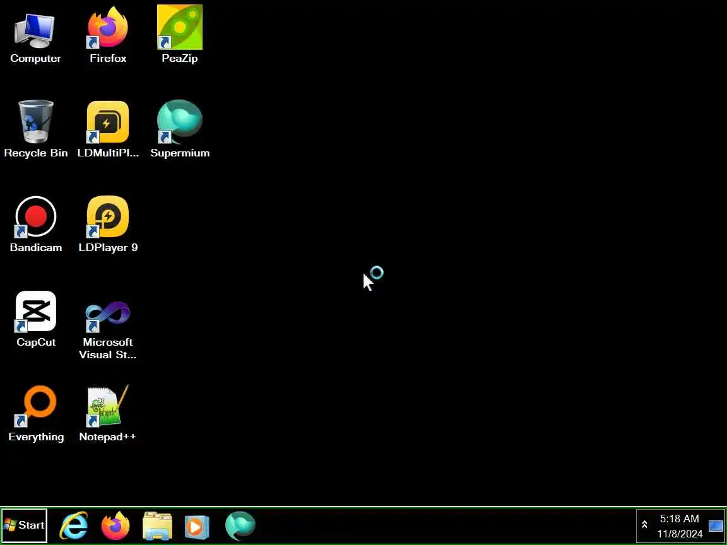
Task: Select the LDMultiPlayer desktop shortcut
Action: tap(107, 130)
